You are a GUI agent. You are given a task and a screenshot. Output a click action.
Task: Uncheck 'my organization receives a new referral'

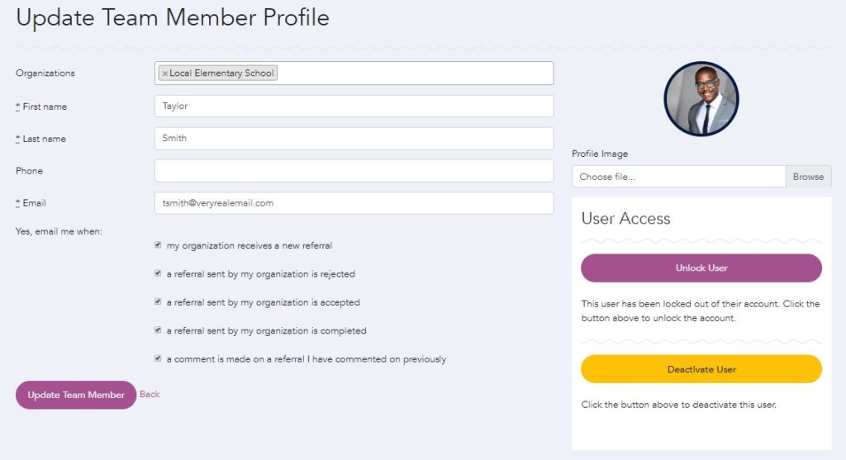click(158, 245)
